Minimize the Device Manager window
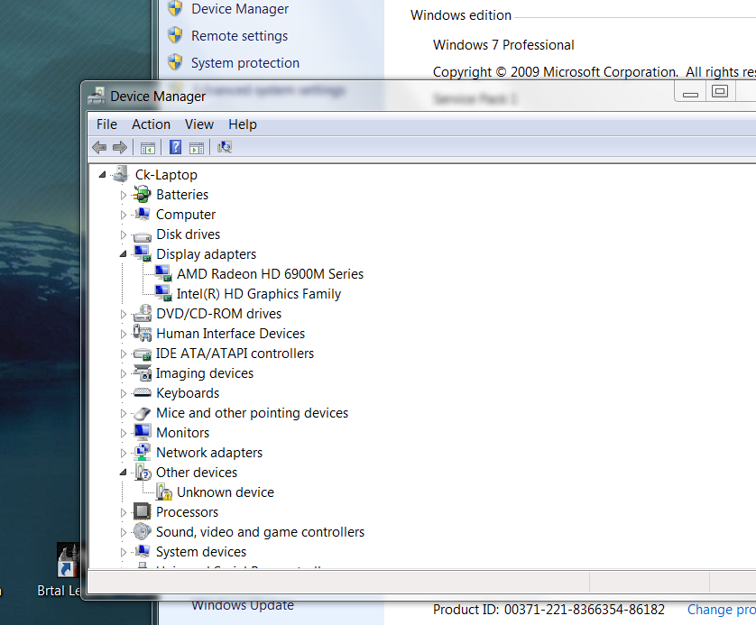This screenshot has width=756, height=625. tap(690, 92)
